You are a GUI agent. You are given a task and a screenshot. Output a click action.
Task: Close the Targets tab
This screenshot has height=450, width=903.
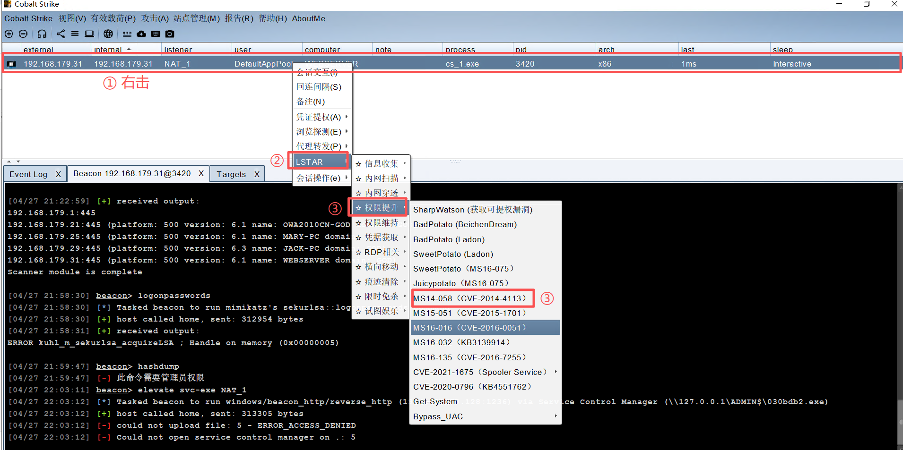click(257, 174)
